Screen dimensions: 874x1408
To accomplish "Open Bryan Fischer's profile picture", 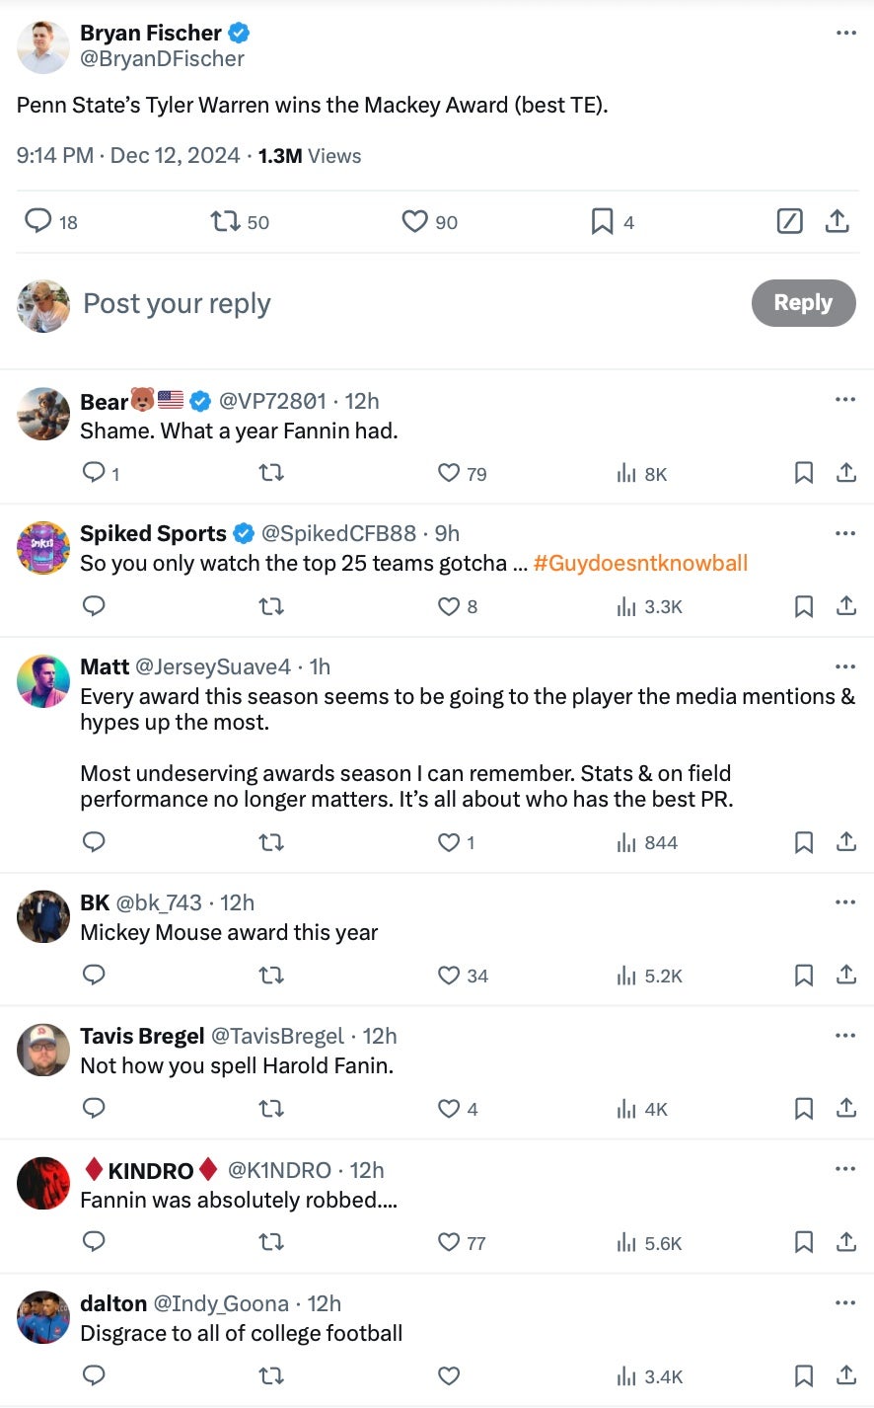I will (43, 46).
